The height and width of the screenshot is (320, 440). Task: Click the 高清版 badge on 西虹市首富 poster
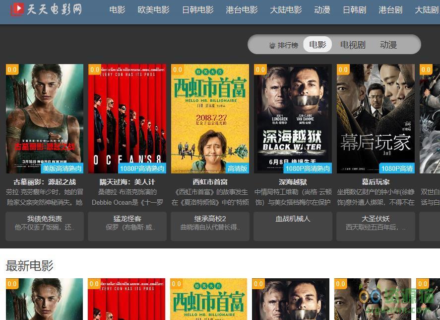click(x=237, y=168)
